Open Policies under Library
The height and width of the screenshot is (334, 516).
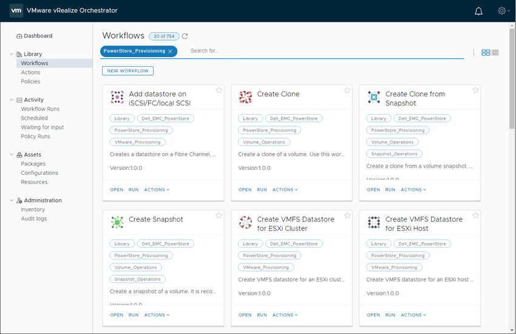[x=30, y=81]
